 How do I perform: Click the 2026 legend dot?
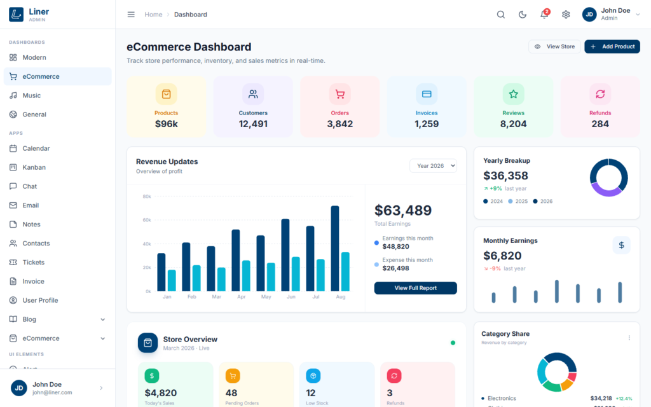[x=535, y=201]
